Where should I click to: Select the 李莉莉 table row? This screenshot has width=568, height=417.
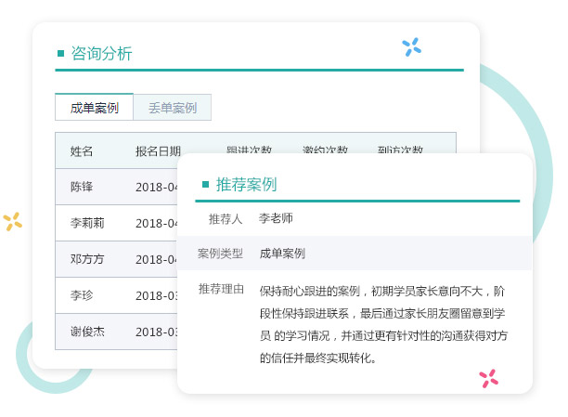click(87, 223)
